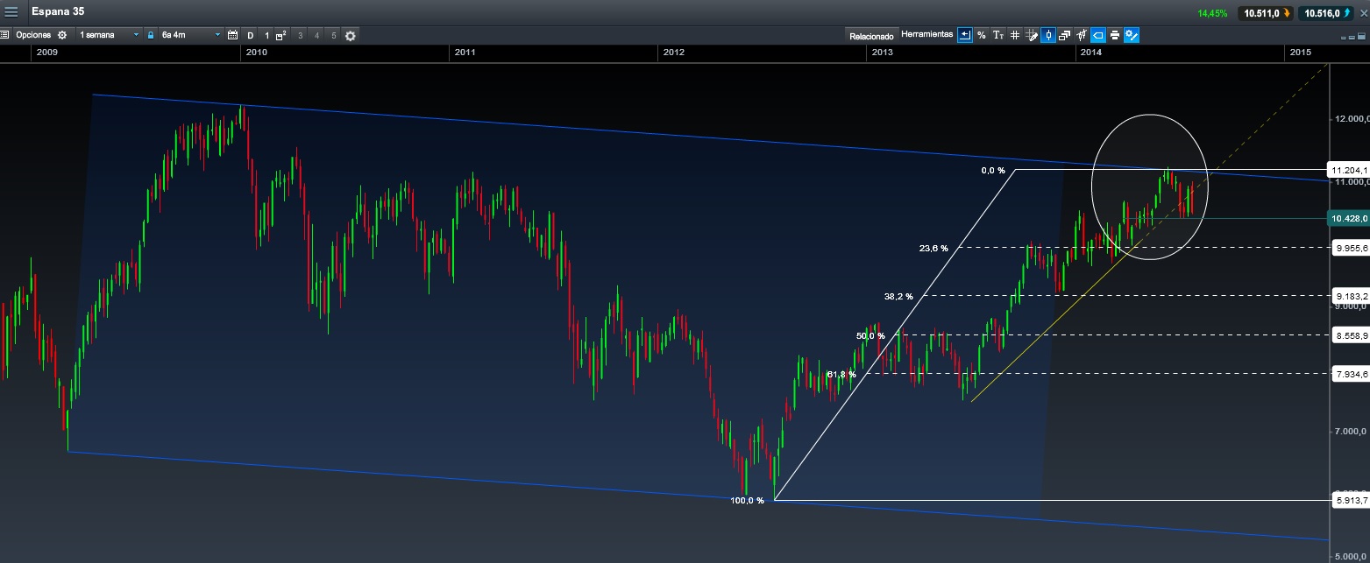Click the 2009 year marker
Image resolution: width=1370 pixels, height=563 pixels.
coord(46,53)
